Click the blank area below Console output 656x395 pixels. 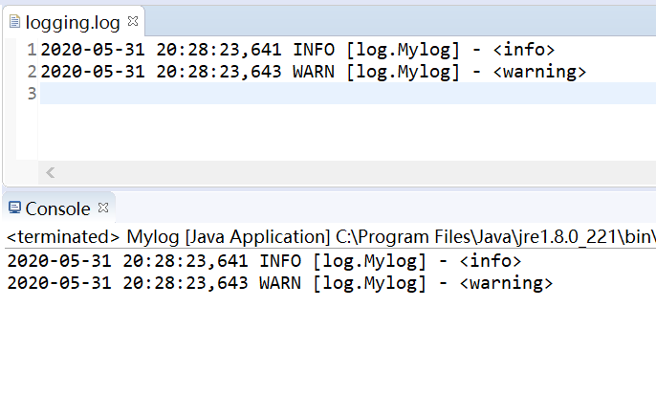point(325,344)
